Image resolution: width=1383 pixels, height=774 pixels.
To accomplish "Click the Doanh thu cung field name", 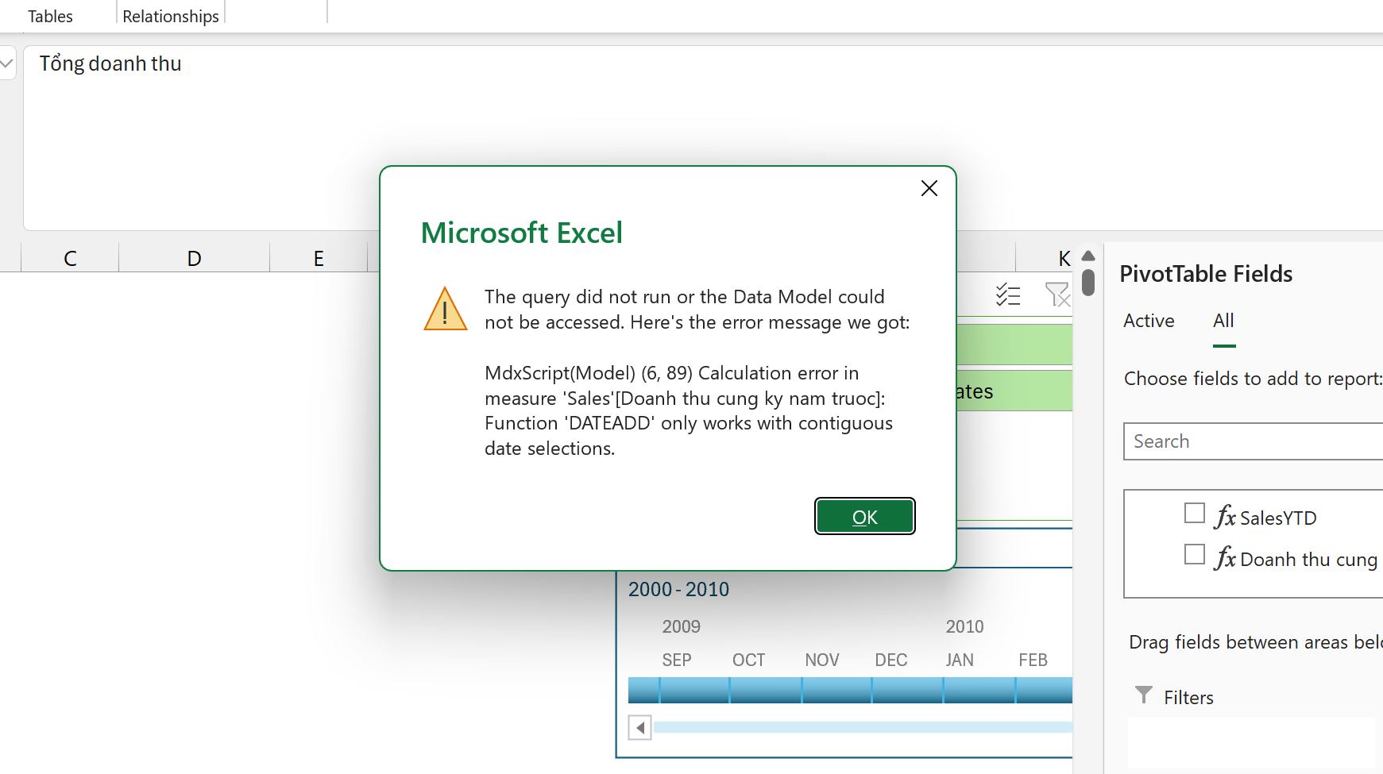I will point(1308,559).
